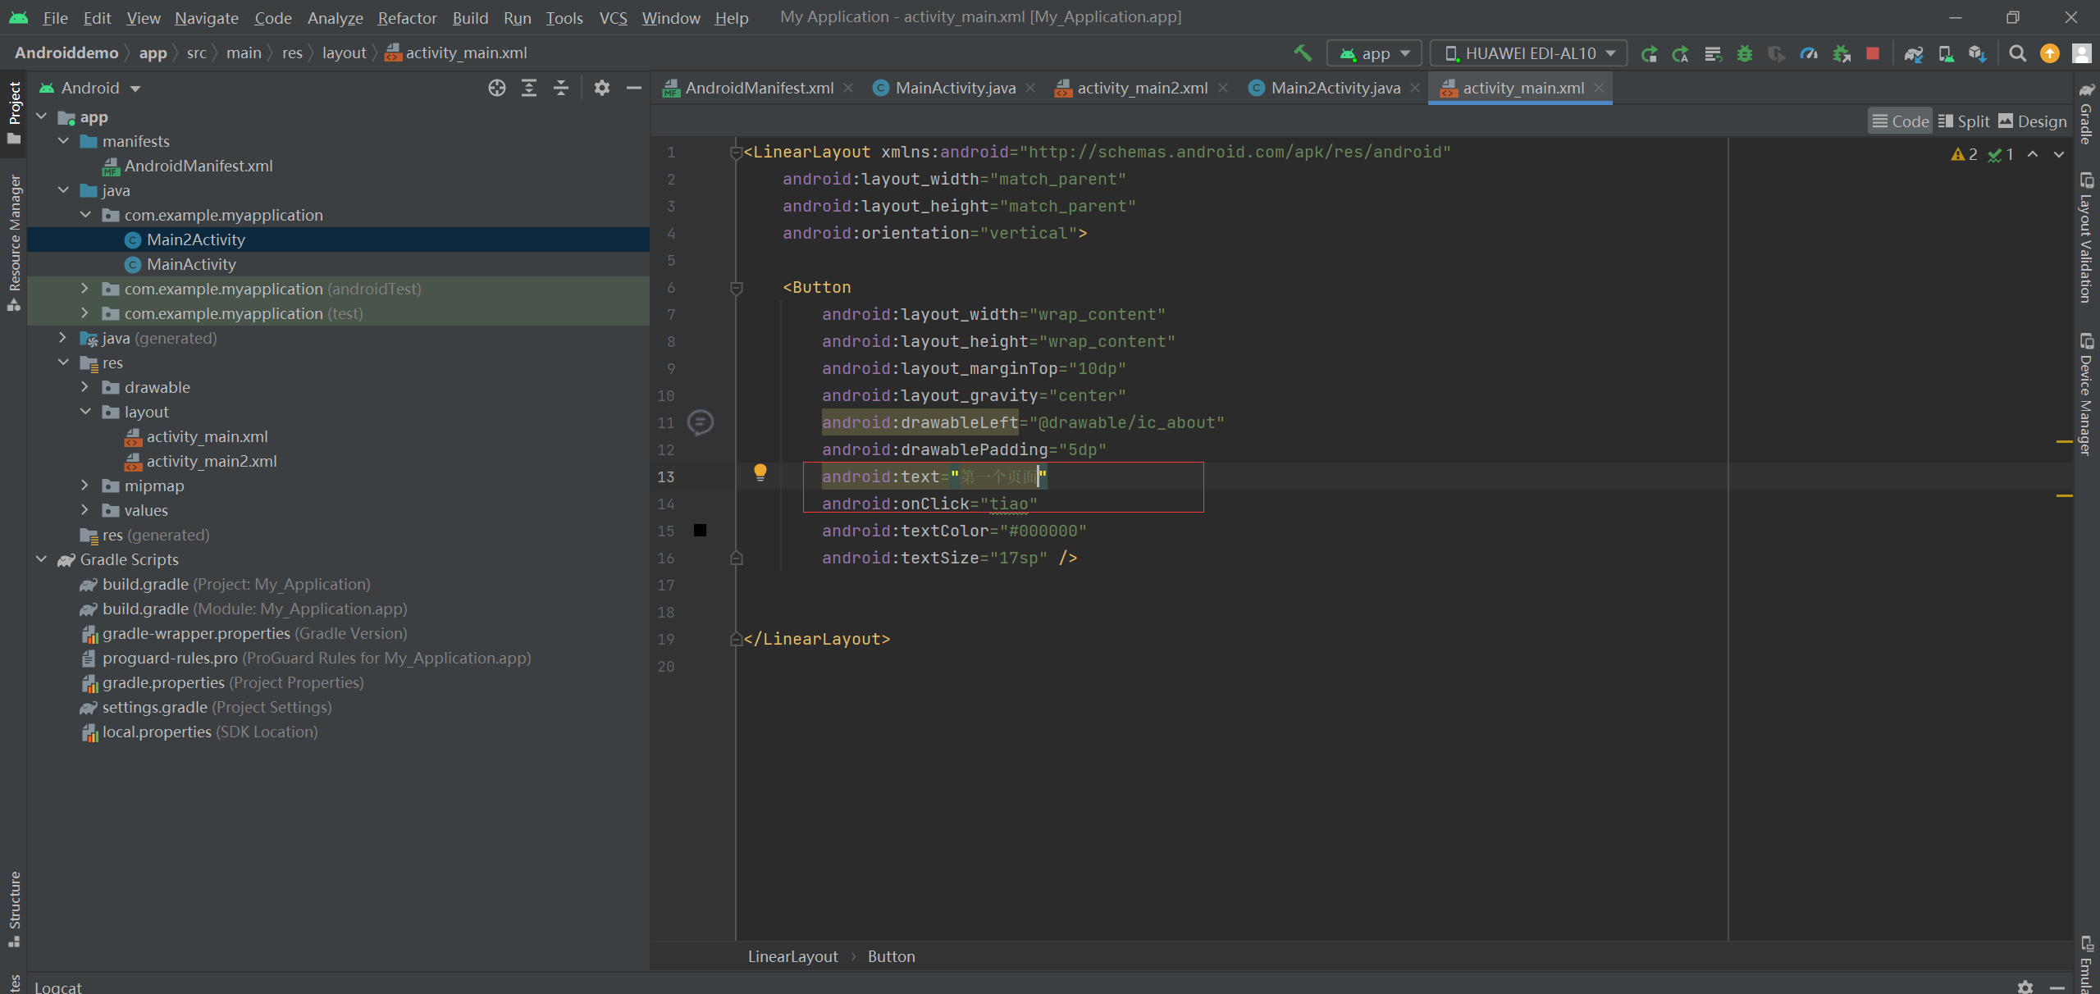This screenshot has height=994, width=2100.
Task: Switch to the MainActivity.java tab
Action: point(955,88)
